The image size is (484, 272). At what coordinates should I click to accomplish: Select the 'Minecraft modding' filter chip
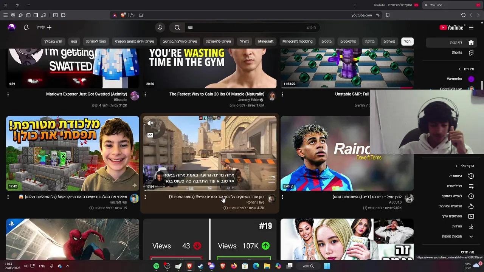(298, 41)
